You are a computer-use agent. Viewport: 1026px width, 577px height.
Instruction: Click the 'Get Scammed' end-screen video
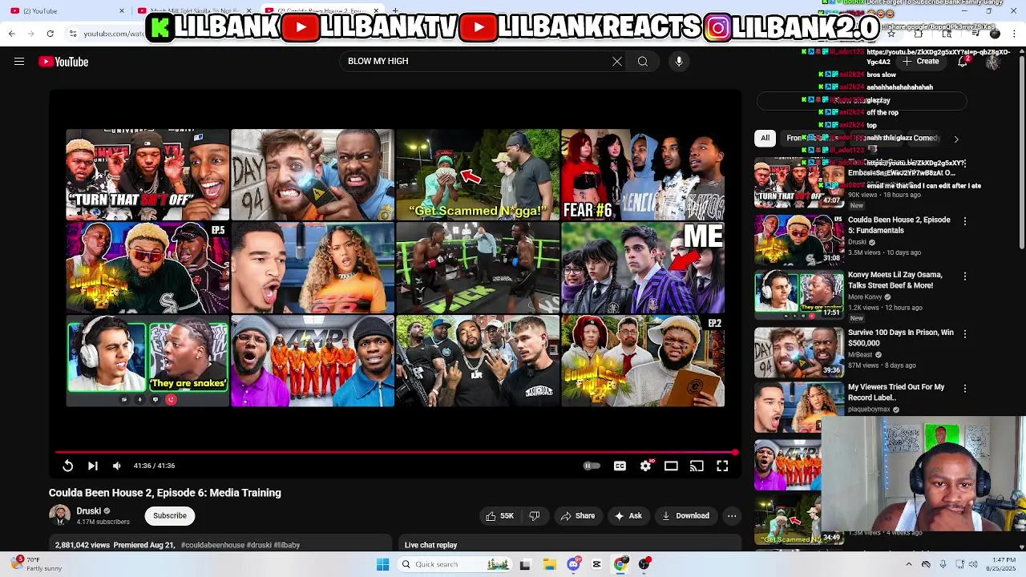pyautogui.click(x=478, y=175)
